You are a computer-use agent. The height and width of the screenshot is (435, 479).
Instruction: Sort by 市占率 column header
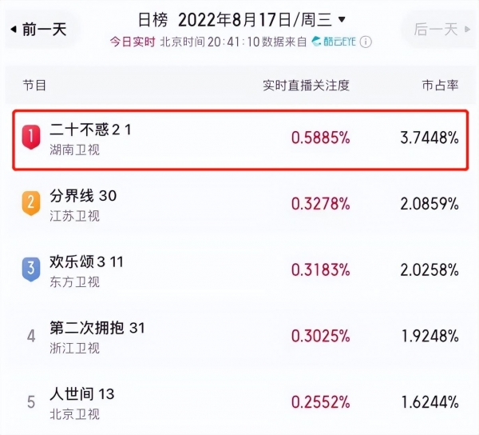tap(440, 86)
